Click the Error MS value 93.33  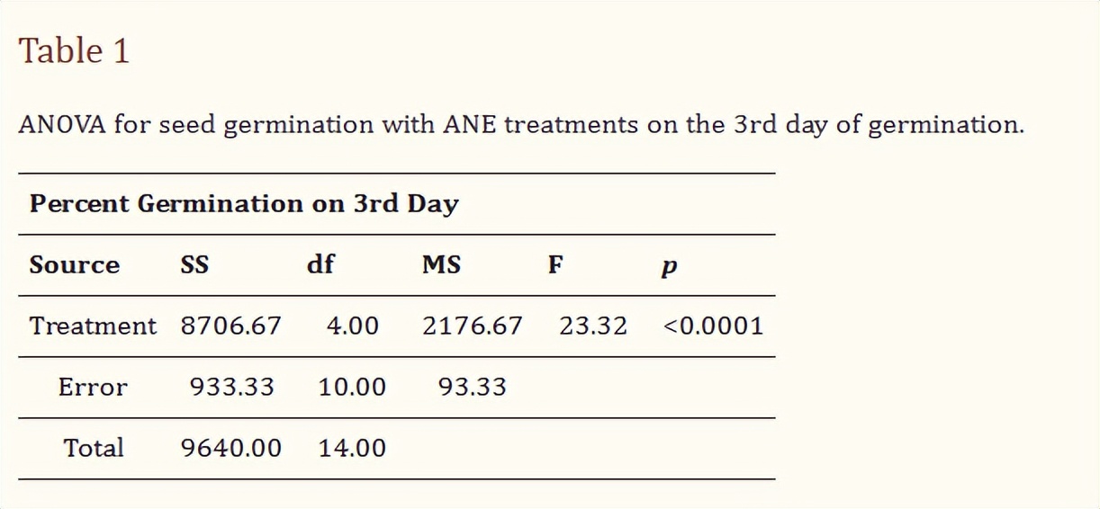click(472, 387)
